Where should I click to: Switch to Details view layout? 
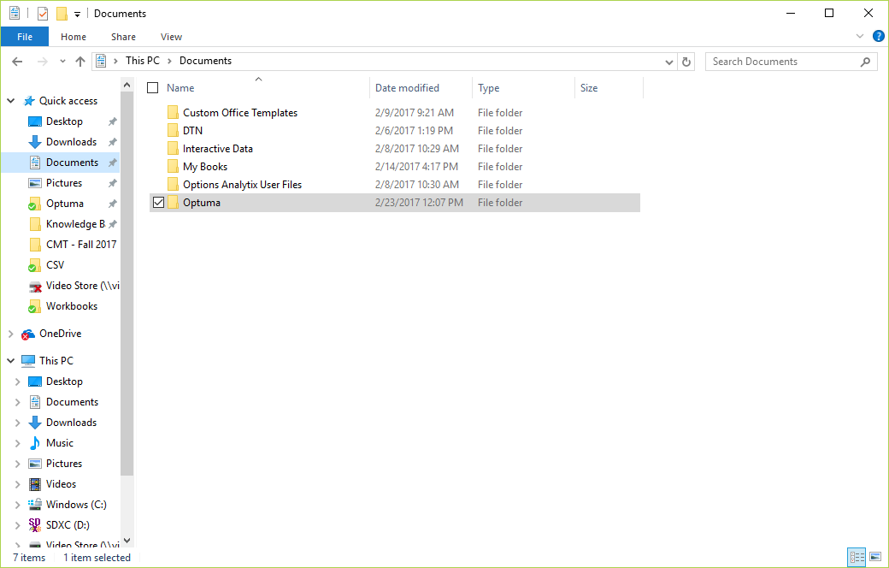coord(857,557)
